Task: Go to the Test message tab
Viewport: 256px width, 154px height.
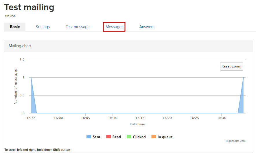Action: coord(78,27)
